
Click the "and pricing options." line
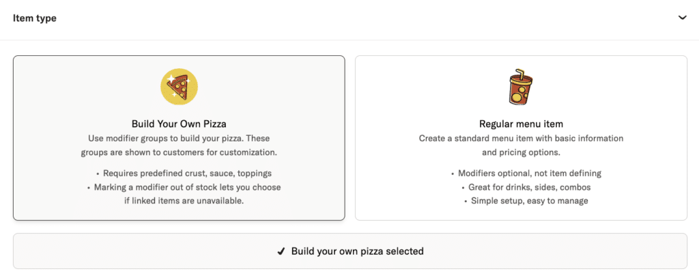pyautogui.click(x=521, y=152)
